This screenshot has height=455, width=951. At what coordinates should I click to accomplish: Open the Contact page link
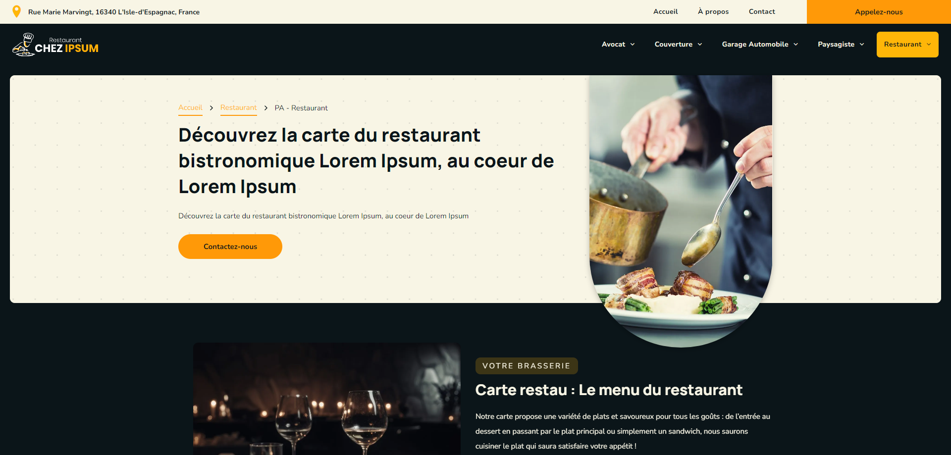coord(762,11)
